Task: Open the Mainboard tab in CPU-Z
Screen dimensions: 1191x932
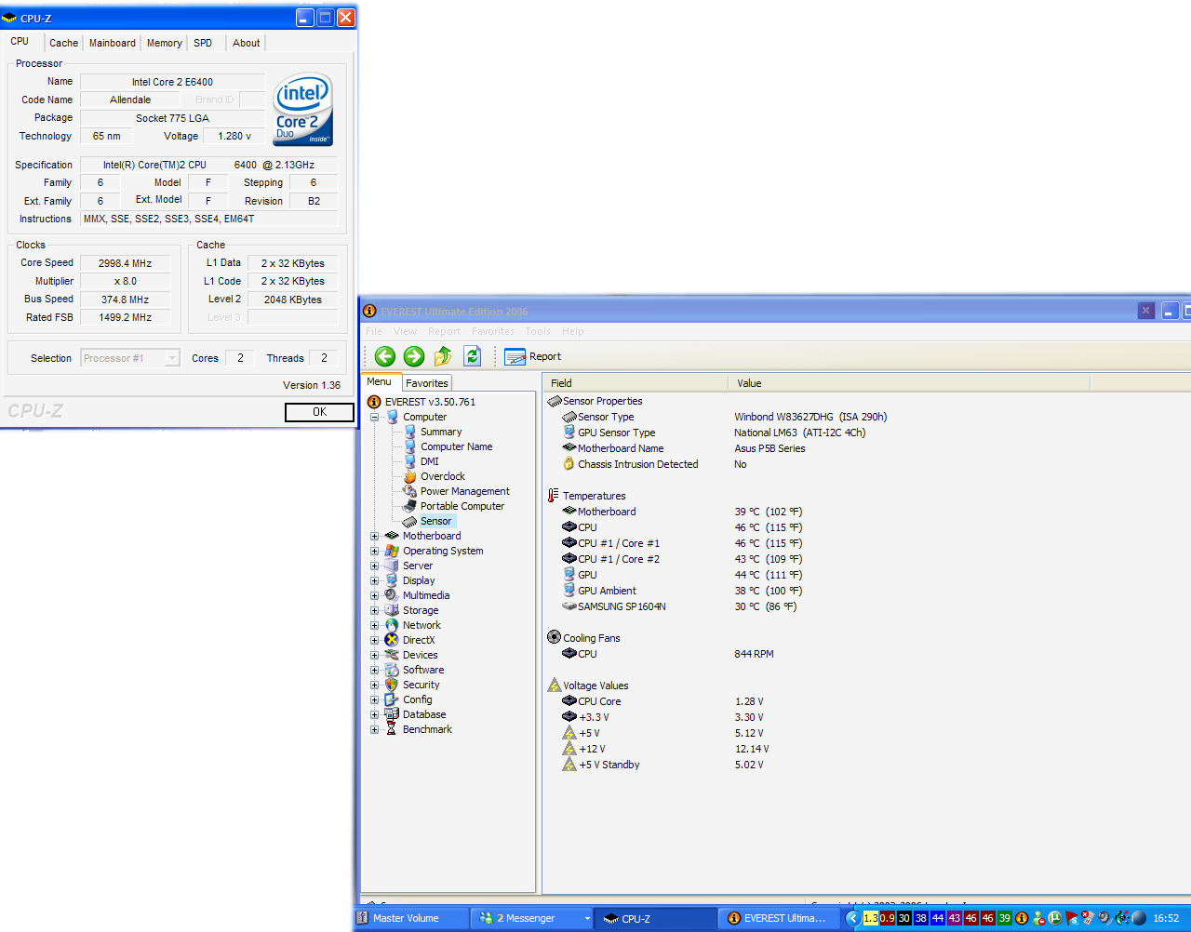Action: (x=112, y=43)
